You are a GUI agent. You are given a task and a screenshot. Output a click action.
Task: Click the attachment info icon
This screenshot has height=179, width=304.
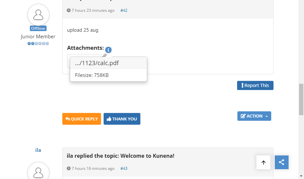click(108, 50)
